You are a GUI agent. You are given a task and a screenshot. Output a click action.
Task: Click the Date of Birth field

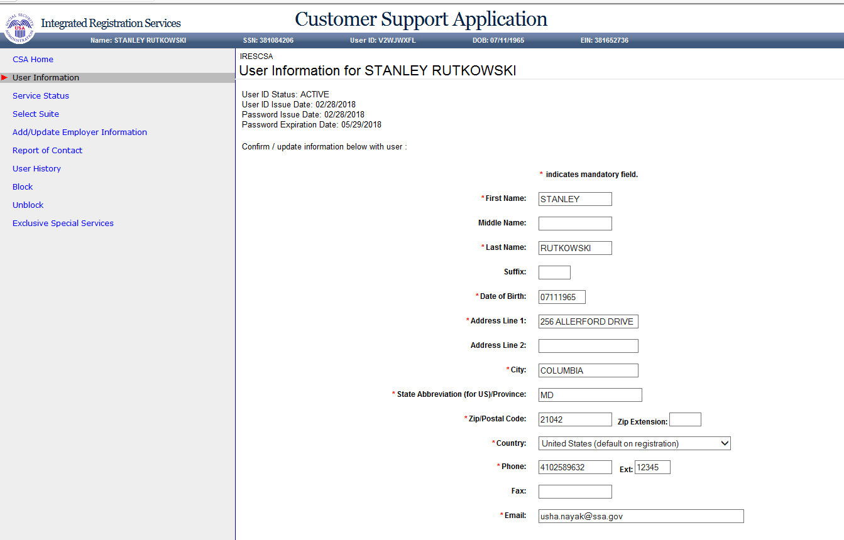(562, 297)
